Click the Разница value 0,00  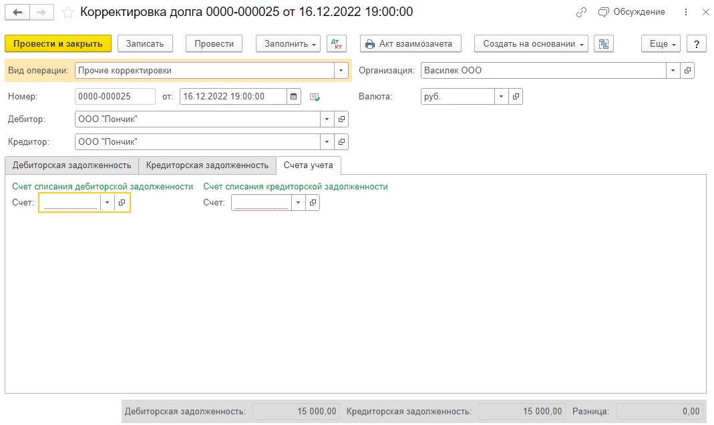[659, 412]
